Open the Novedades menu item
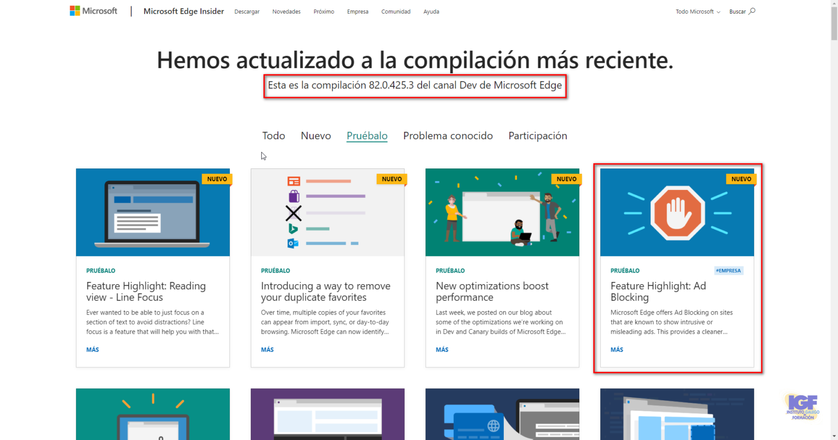 (286, 12)
